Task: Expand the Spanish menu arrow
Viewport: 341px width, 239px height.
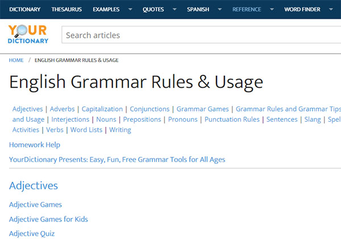Action: (x=221, y=10)
